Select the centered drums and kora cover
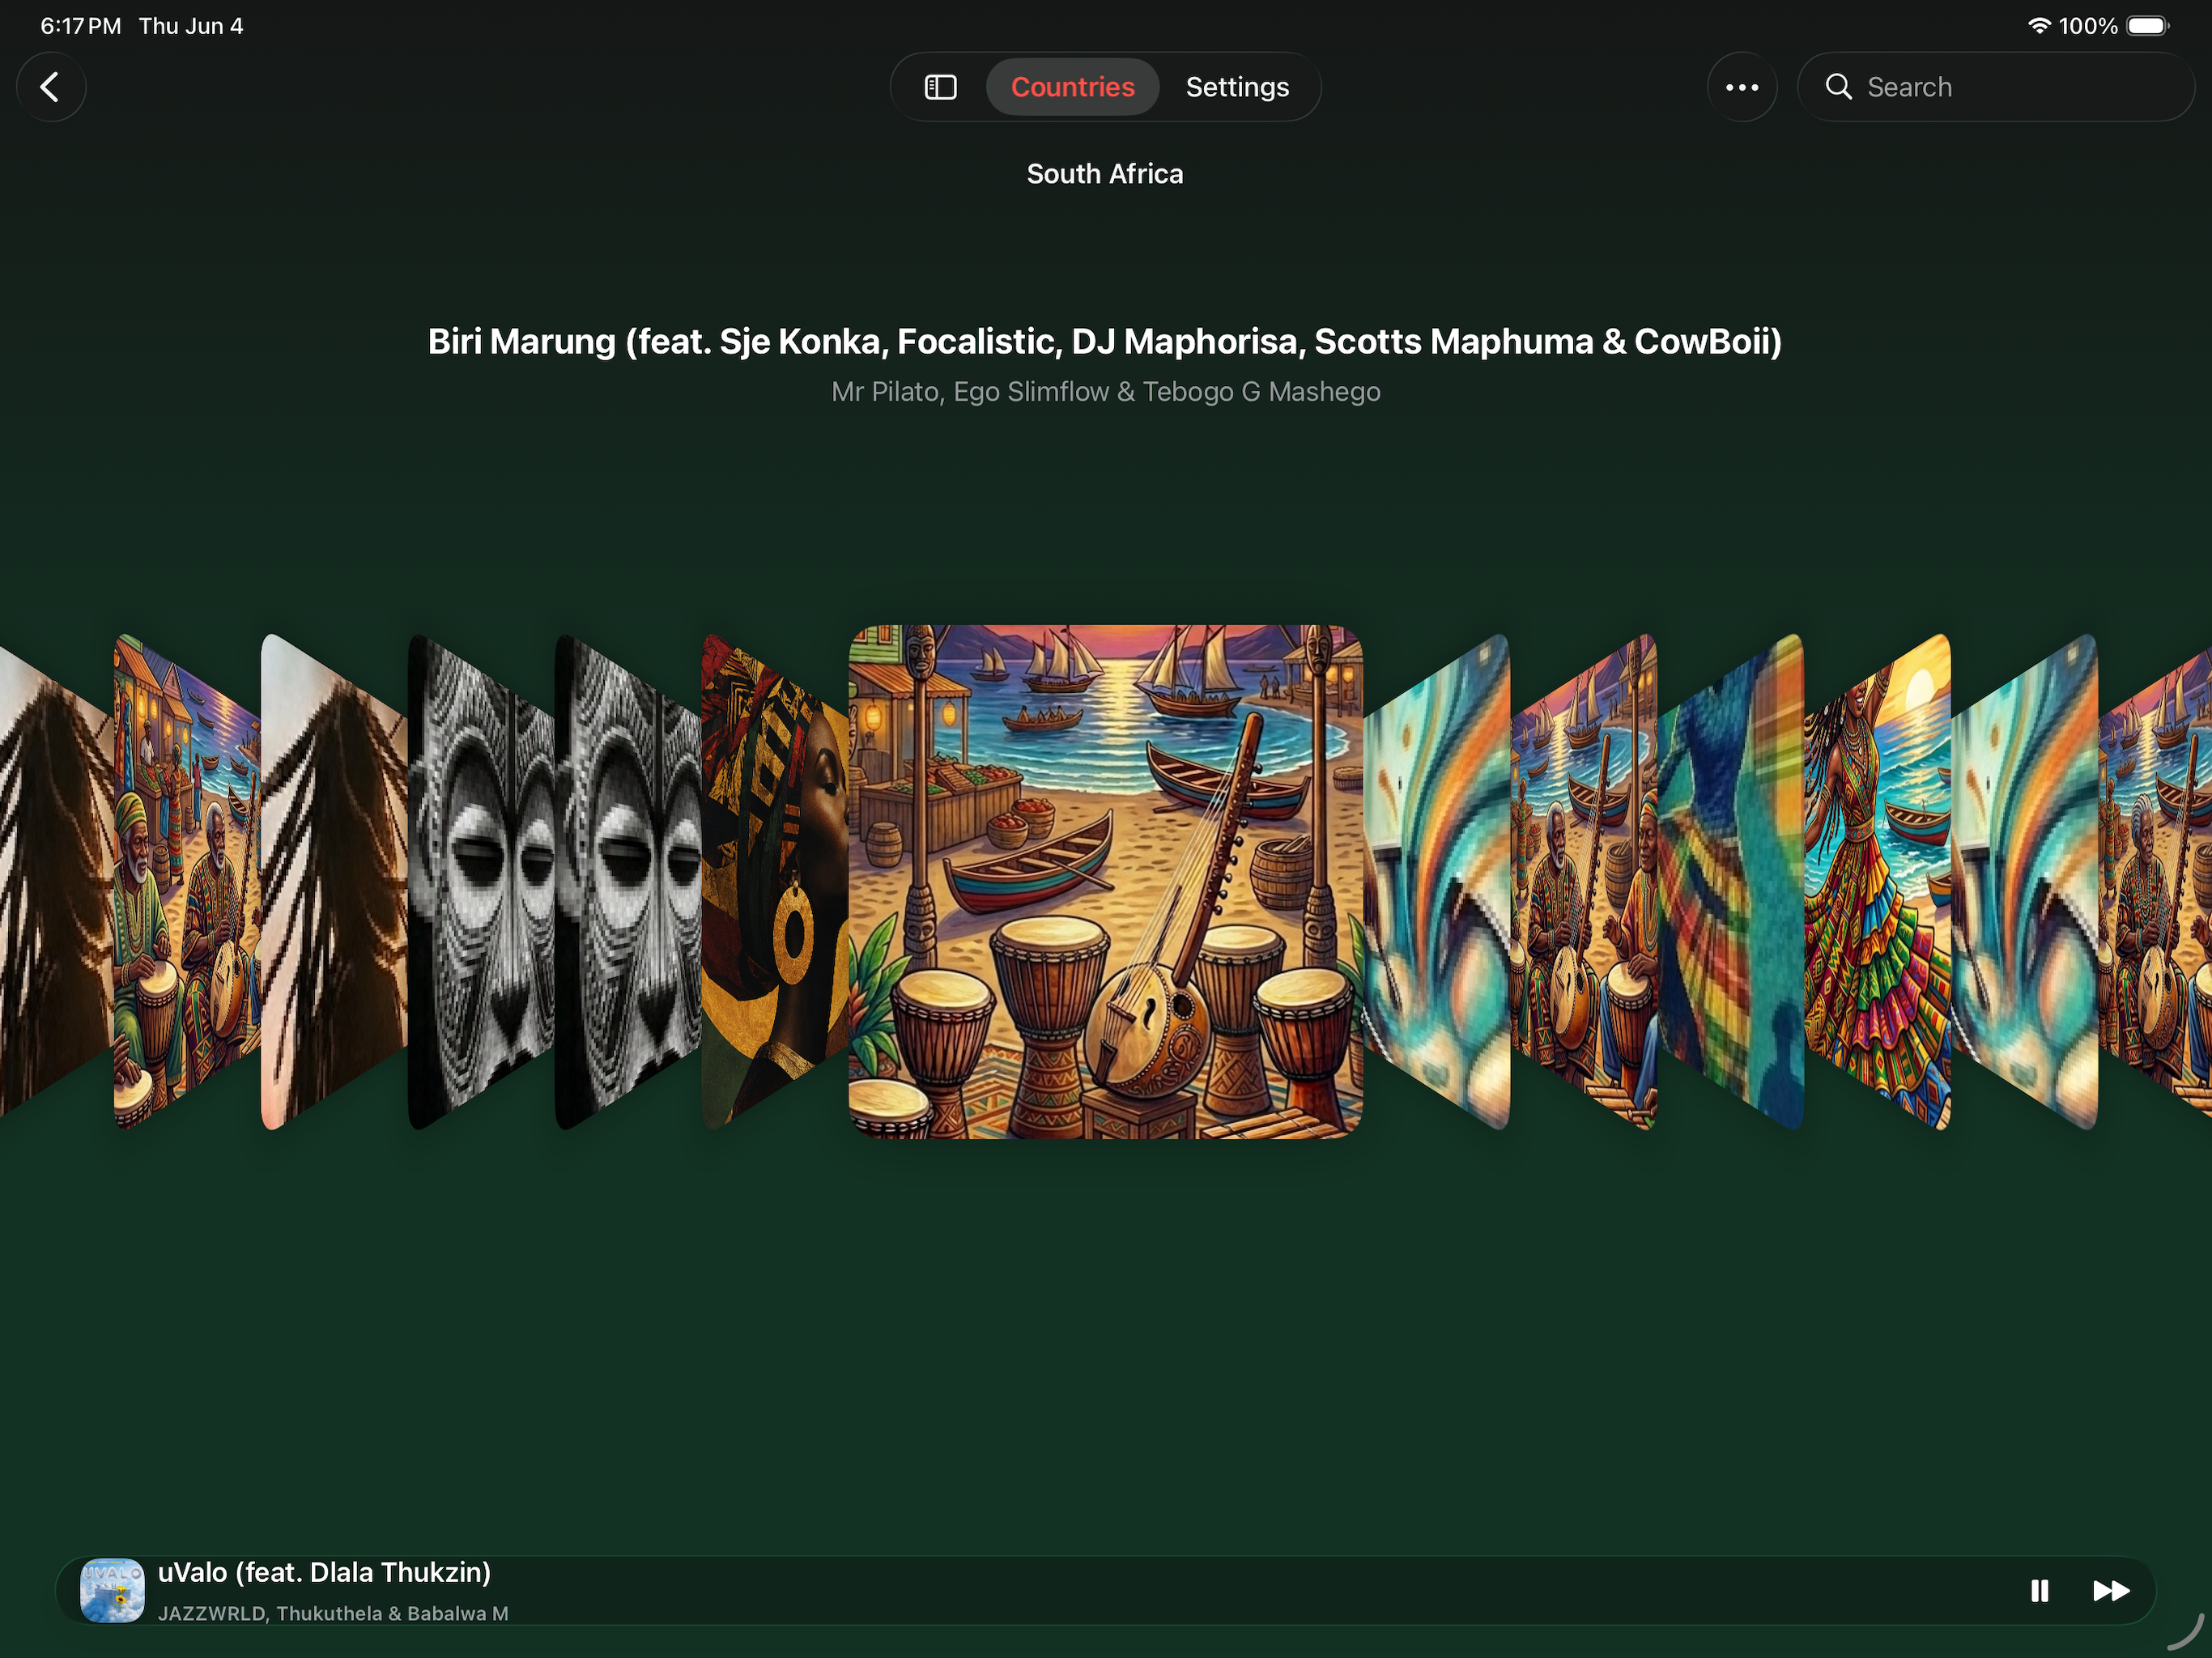 tap(1105, 881)
